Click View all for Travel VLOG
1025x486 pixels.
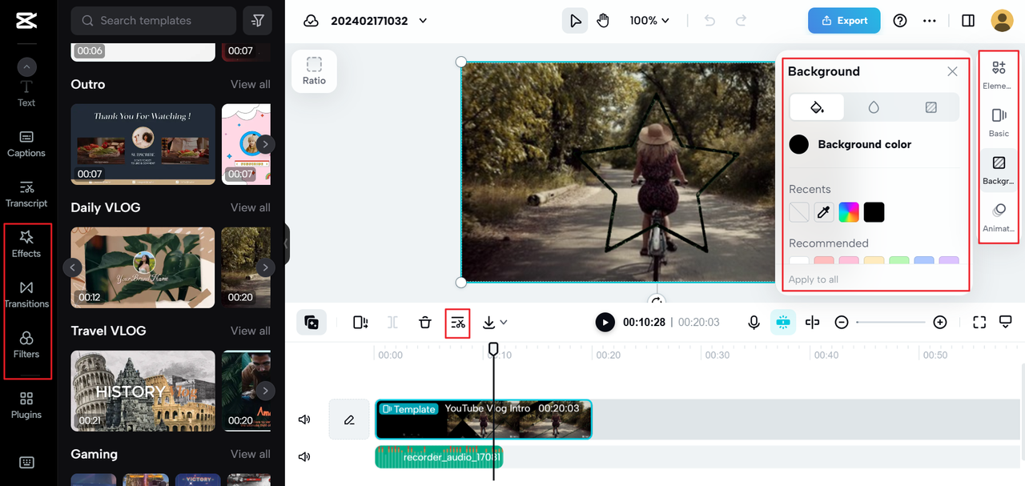coord(250,331)
